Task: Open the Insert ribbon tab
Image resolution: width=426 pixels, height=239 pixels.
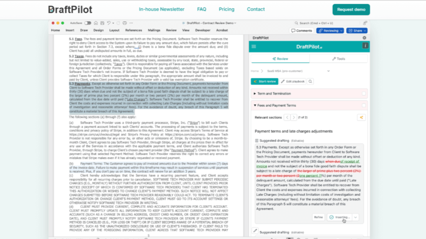Action: (x=70, y=30)
